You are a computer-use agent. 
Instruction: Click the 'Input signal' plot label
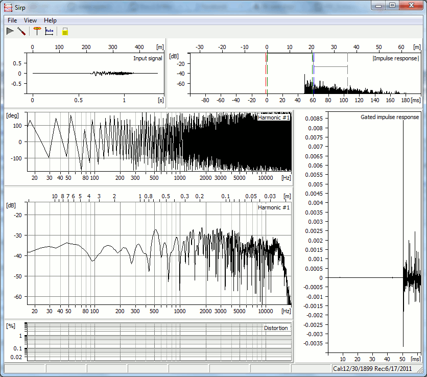(148, 58)
